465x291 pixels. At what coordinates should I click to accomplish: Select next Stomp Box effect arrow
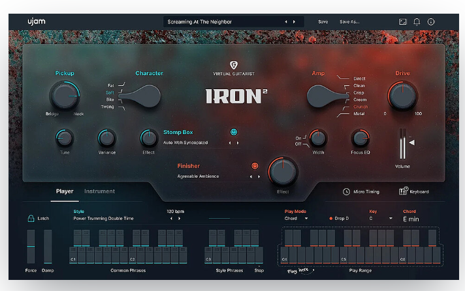click(x=238, y=143)
